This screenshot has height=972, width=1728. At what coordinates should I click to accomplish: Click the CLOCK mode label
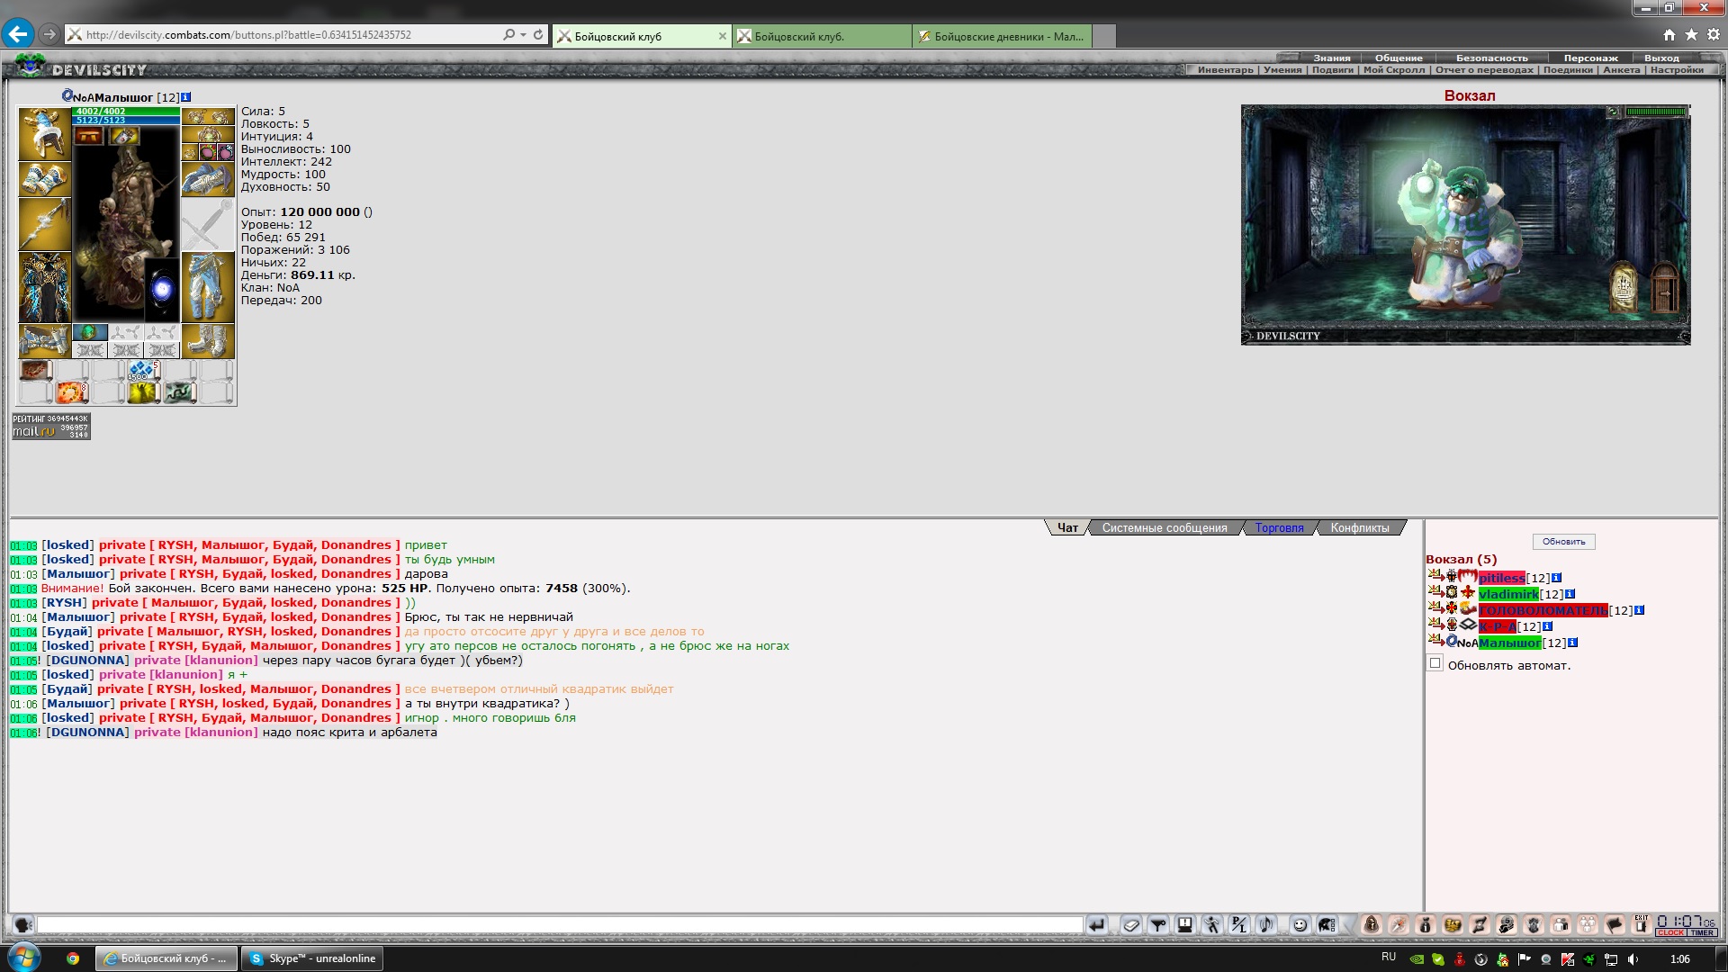tap(1670, 933)
